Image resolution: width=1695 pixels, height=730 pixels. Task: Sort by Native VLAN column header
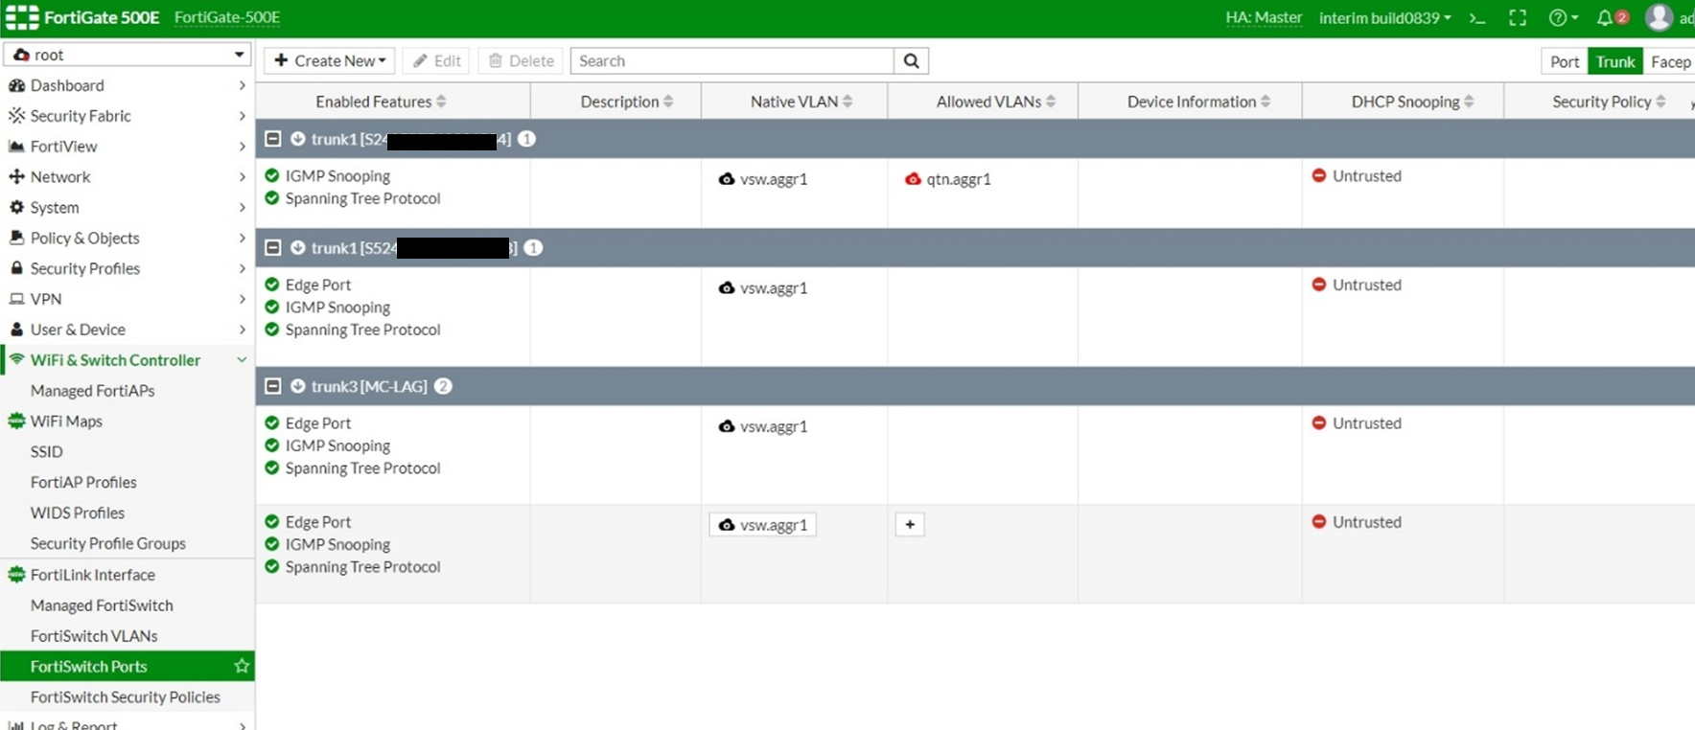tap(794, 102)
